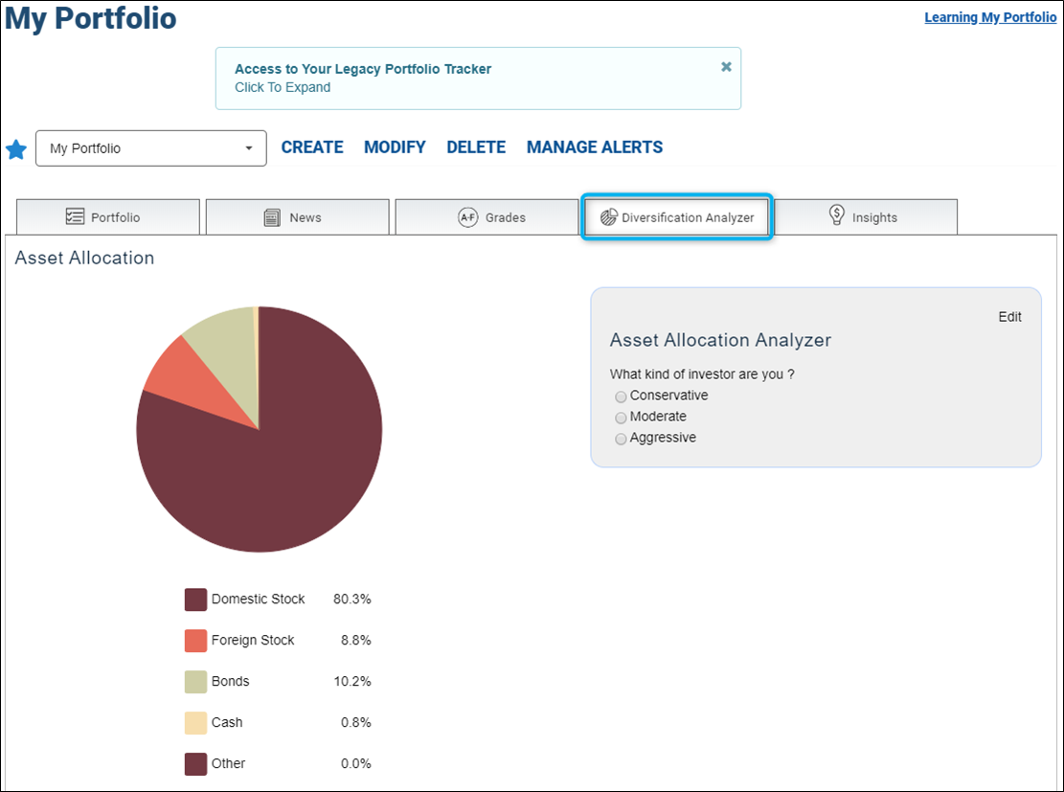The width and height of the screenshot is (1064, 792).
Task: Choose the Moderate investor radio button
Action: point(621,418)
